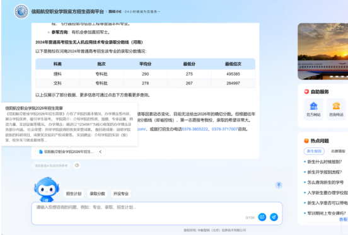Click the 0/100 character counter
This screenshot has height=235, width=348.
[x=250, y=218]
